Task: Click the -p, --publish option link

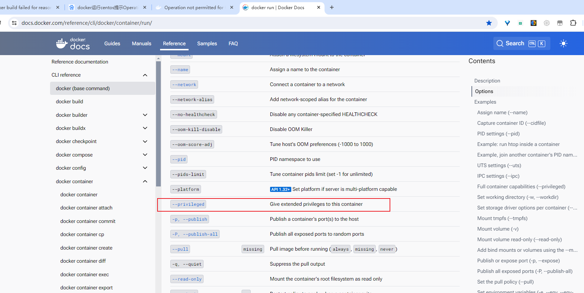Action: tap(190, 219)
